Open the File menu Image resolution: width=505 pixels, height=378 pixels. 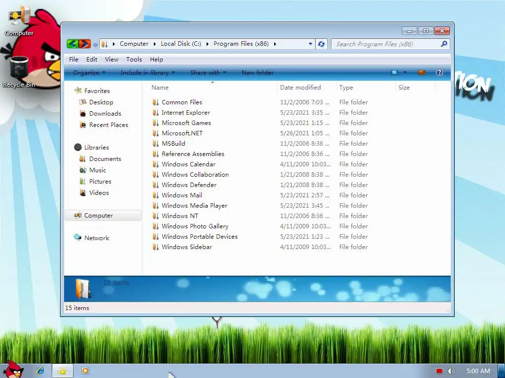click(x=73, y=60)
